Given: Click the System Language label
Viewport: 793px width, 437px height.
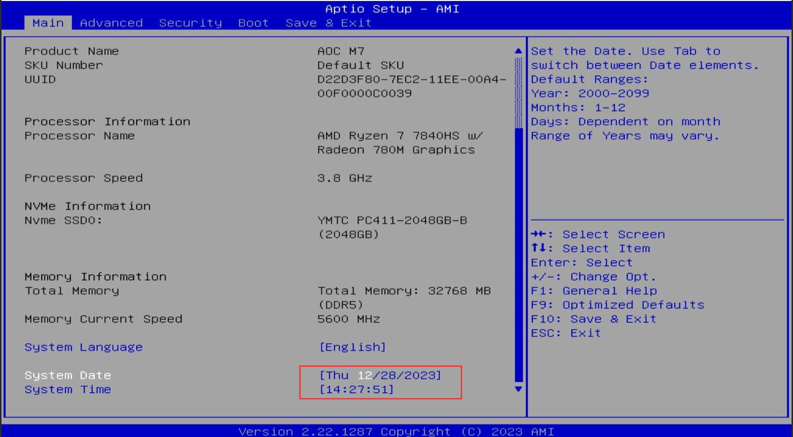Looking at the screenshot, I should click(x=84, y=347).
